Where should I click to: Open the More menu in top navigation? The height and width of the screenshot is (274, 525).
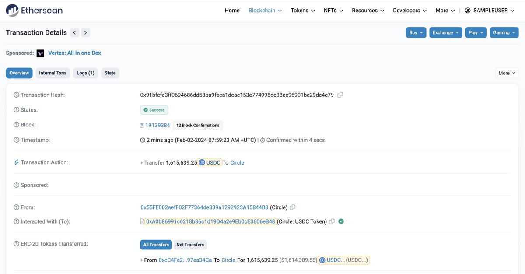(445, 11)
